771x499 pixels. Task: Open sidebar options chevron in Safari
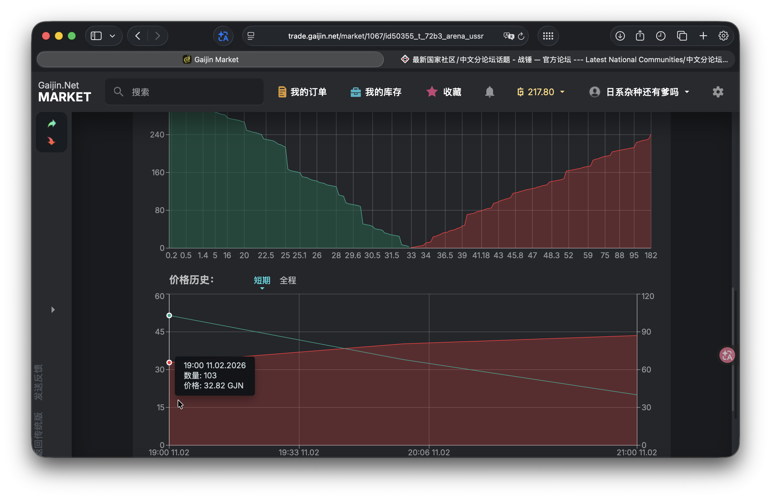click(112, 36)
